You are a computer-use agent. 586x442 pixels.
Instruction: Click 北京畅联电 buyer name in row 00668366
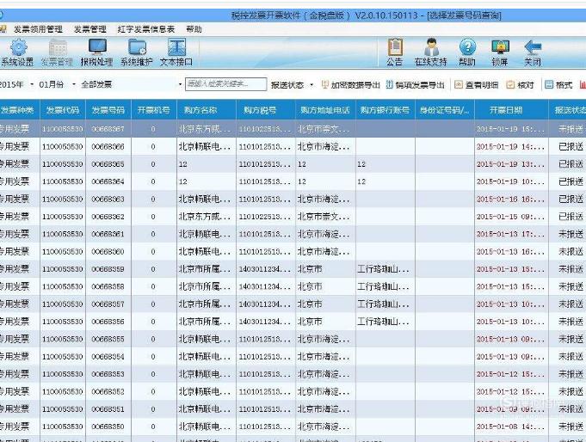click(x=205, y=146)
